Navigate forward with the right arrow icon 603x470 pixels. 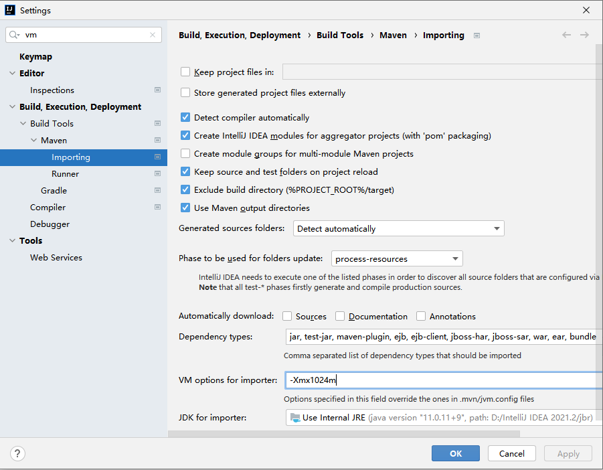[x=584, y=35]
